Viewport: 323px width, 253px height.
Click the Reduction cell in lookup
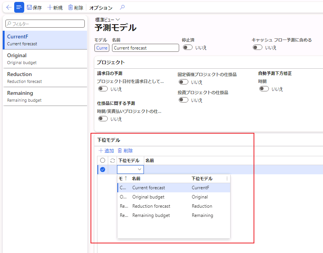coord(202,206)
